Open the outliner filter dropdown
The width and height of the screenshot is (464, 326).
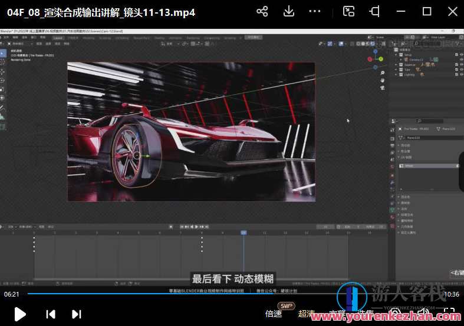coord(459,44)
